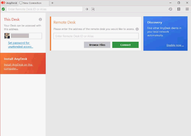Screen dimensions: 191x136
Task: Click the Browse Files button
Action: 97,45
